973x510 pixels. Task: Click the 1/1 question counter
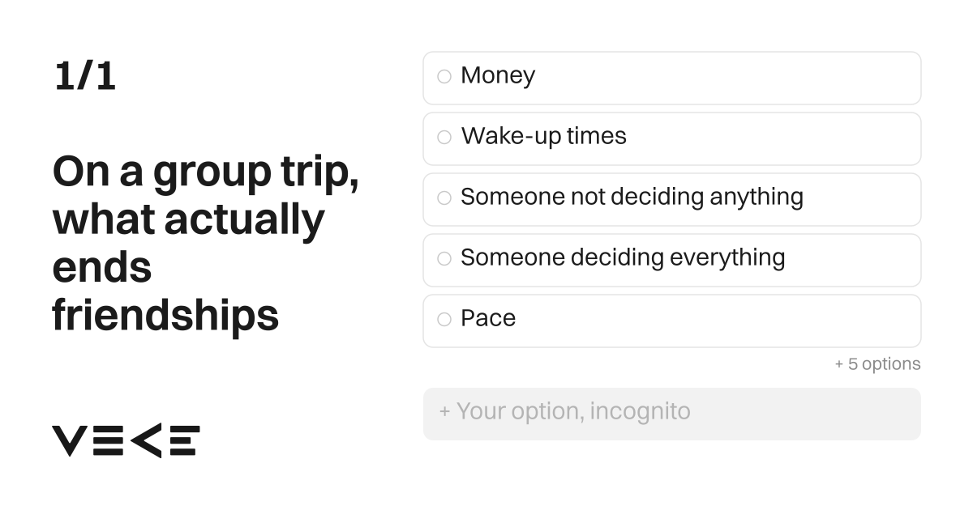tap(85, 77)
